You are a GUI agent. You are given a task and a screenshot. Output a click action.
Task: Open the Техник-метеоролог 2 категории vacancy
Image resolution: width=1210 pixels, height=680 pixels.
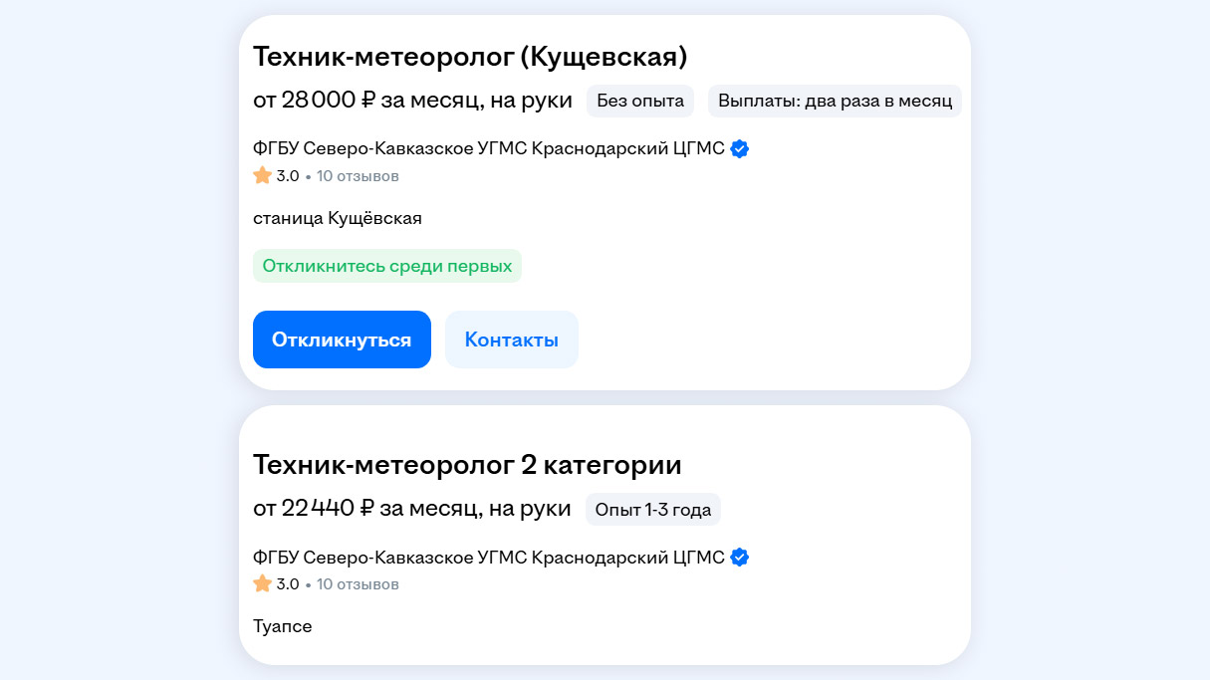[x=467, y=465]
